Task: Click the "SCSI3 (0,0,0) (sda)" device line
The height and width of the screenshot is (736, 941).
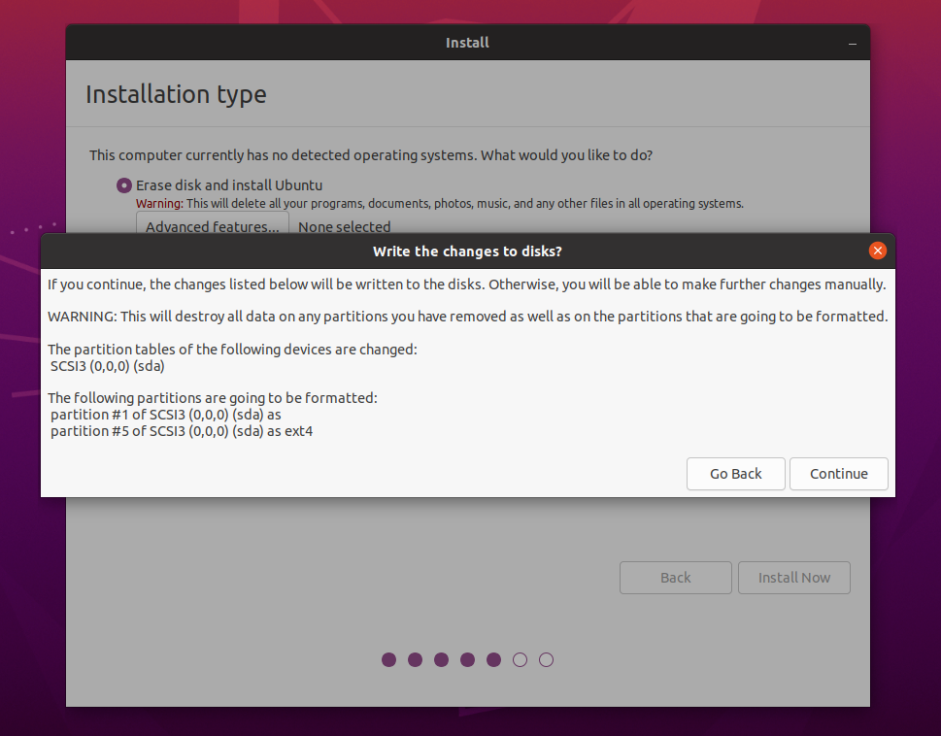Action: tap(108, 366)
